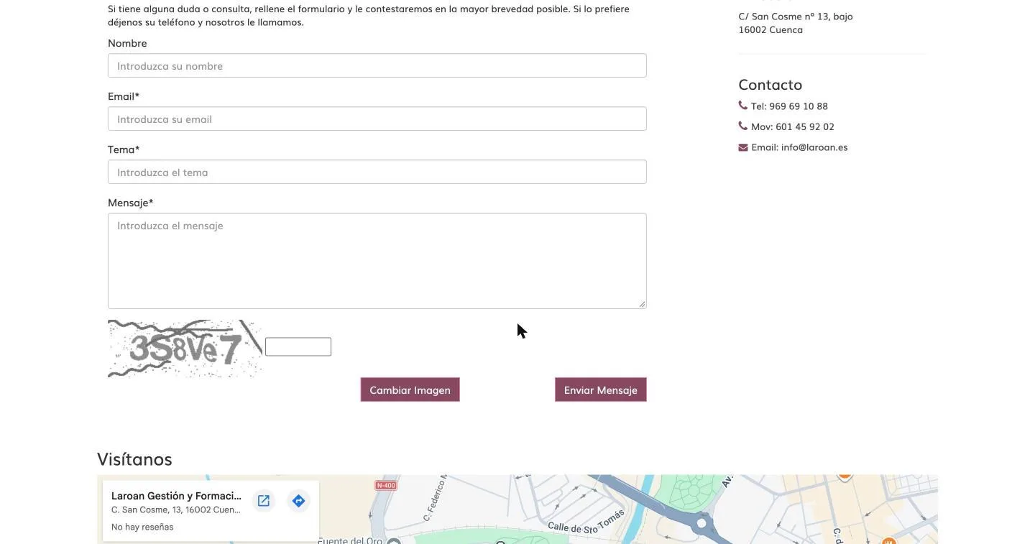This screenshot has height=544, width=1035.
Task: Click the Email* field label
Action: point(124,96)
